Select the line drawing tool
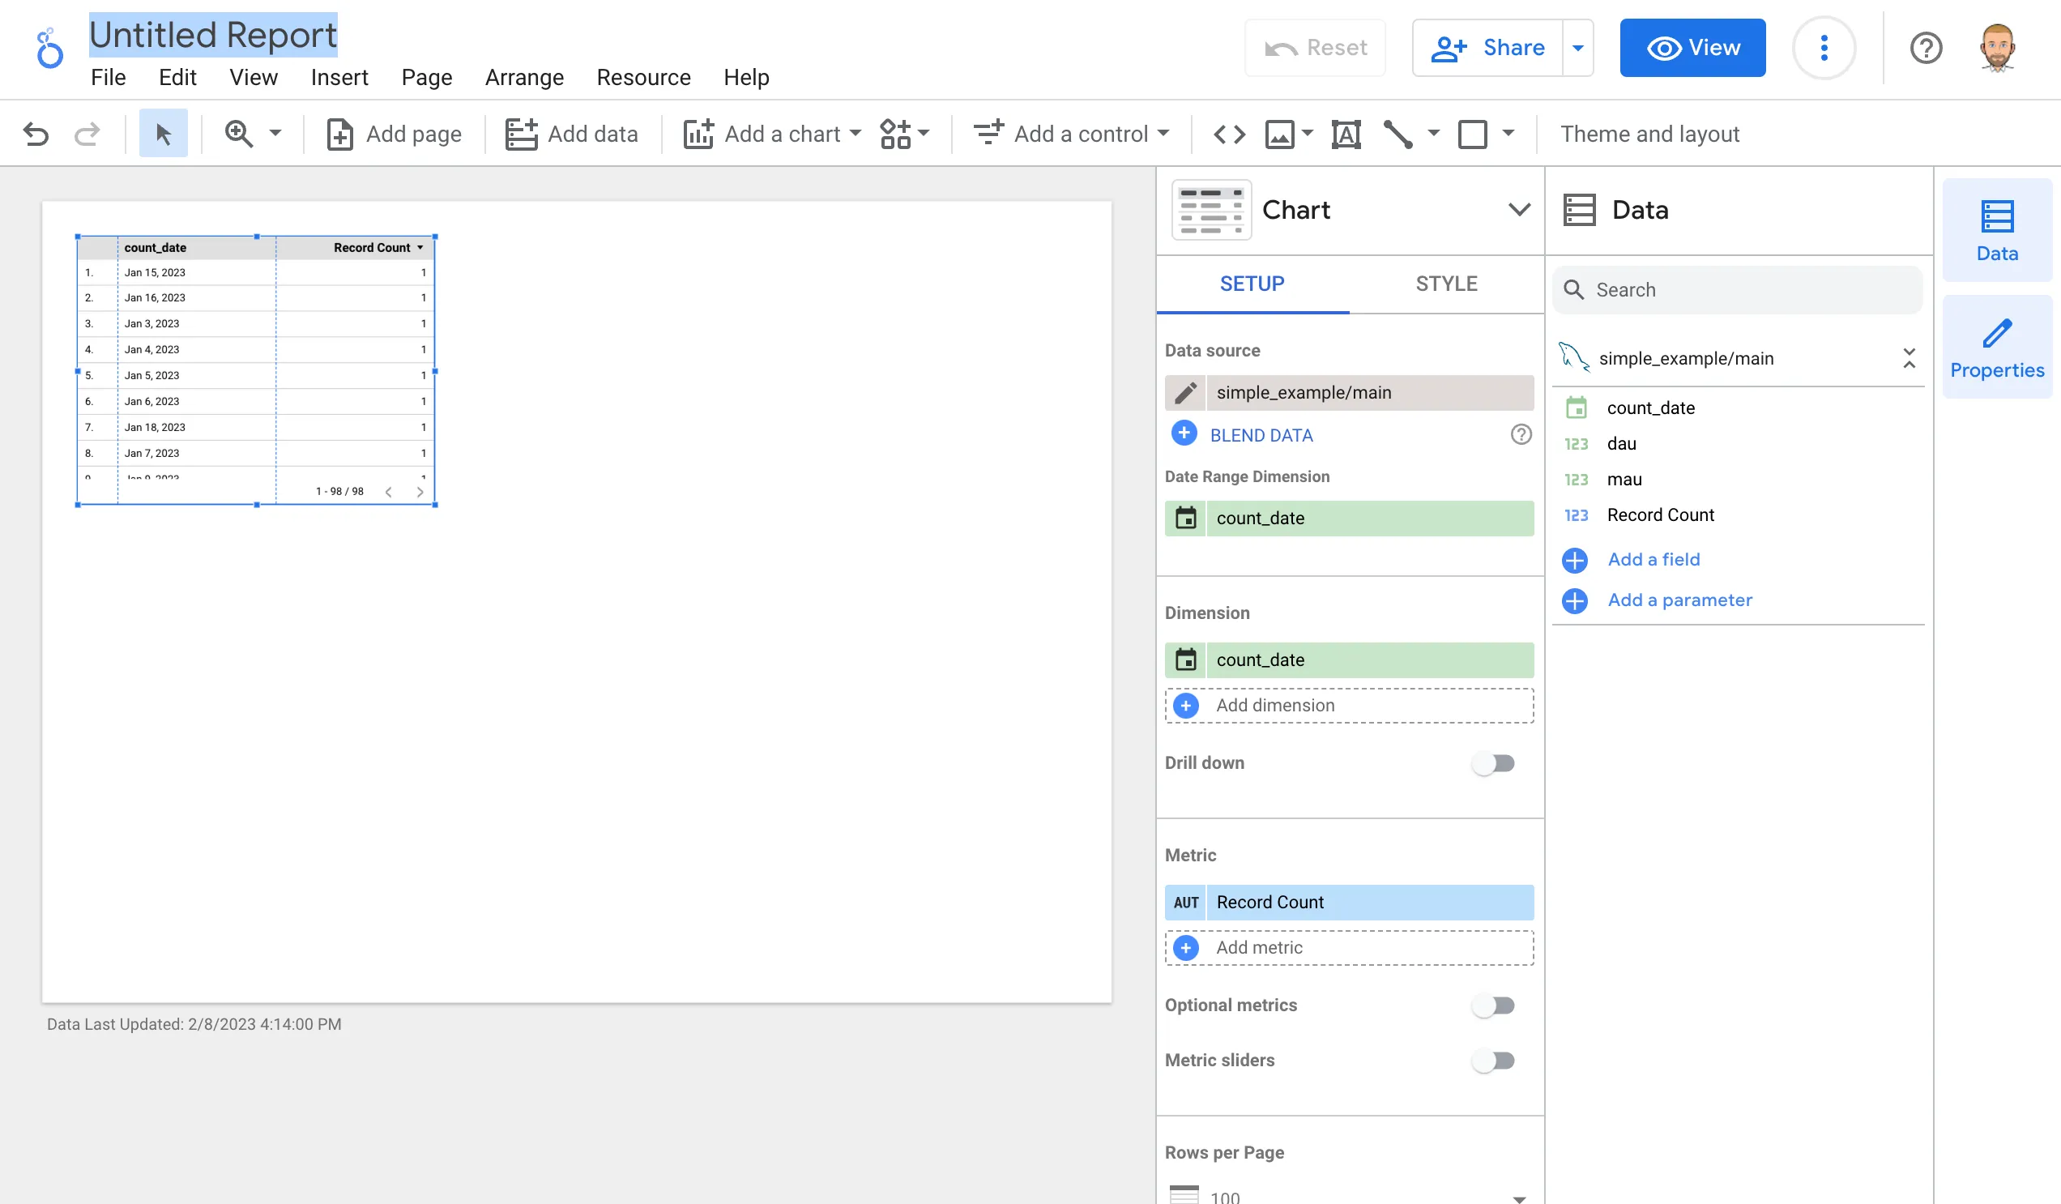The width and height of the screenshot is (2061, 1204). click(1397, 134)
